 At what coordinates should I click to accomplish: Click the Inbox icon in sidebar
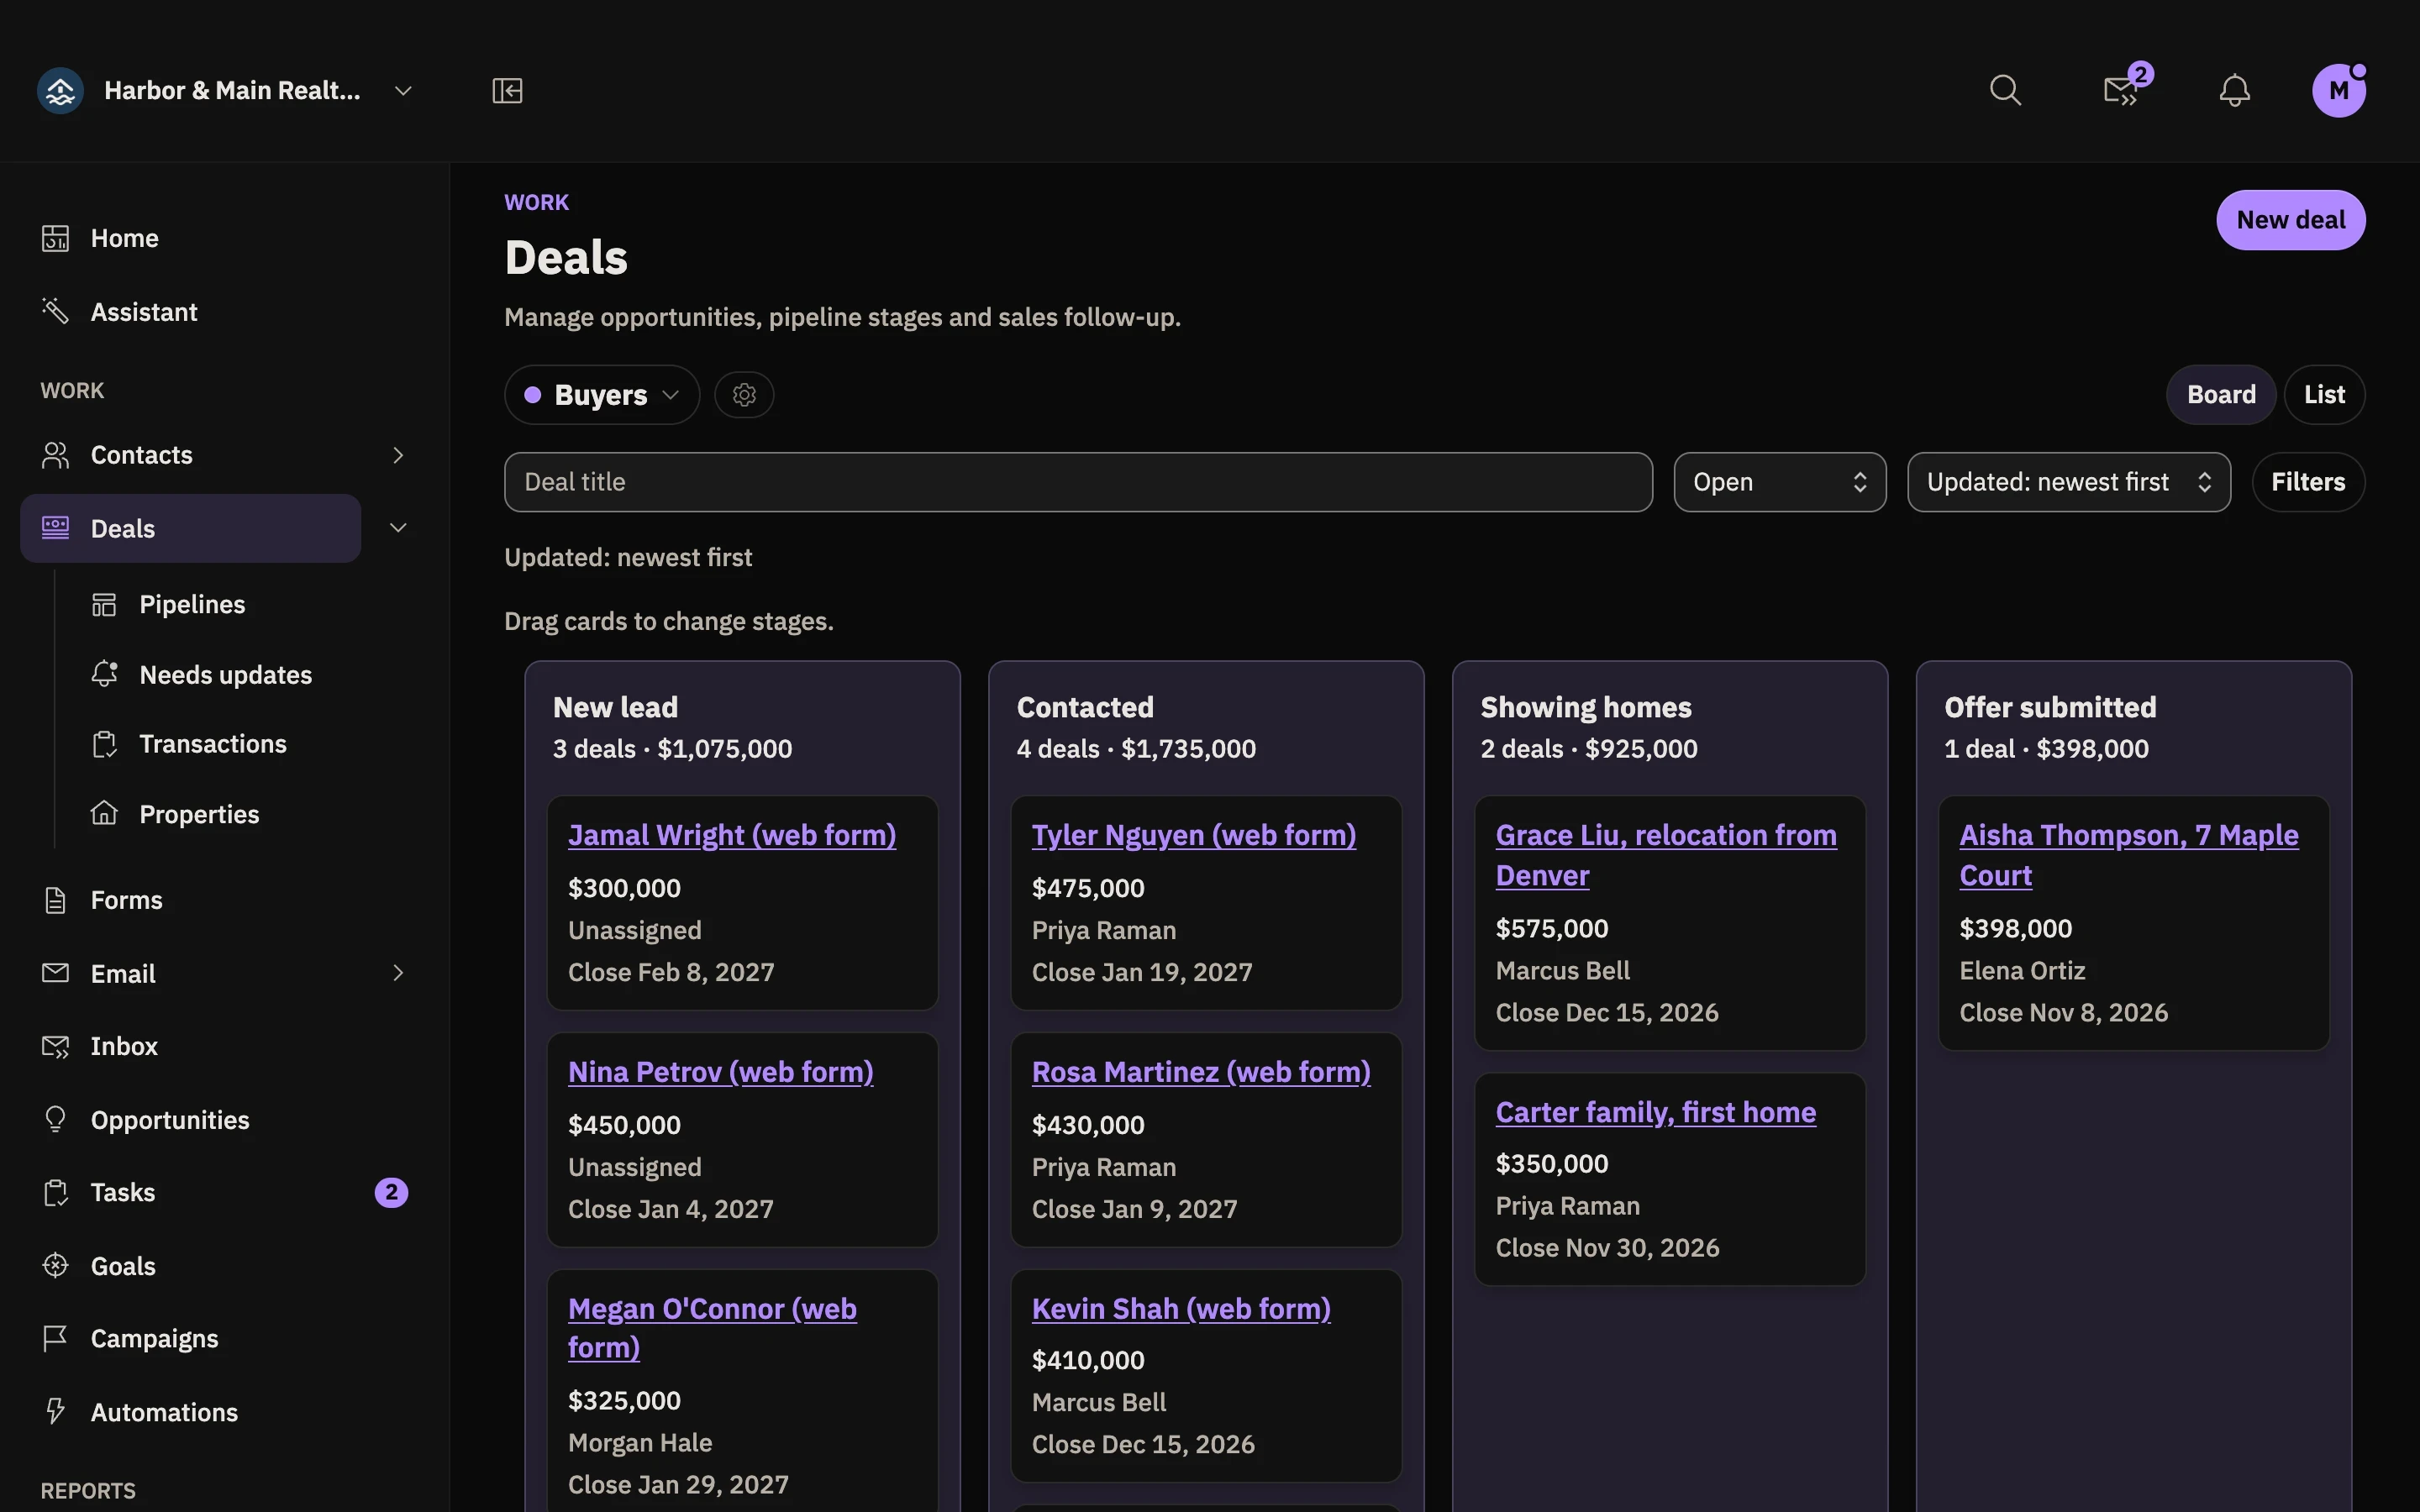click(x=55, y=1046)
